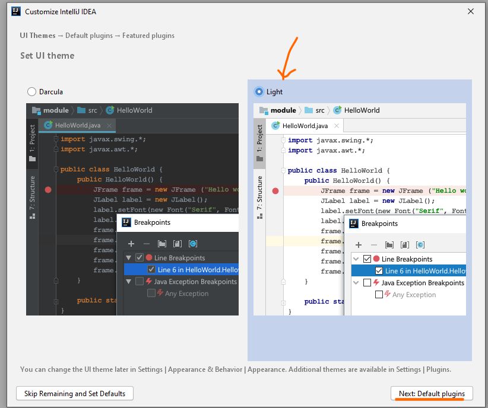Collapse Line Breakpoints tree in Darcula preview
The image size is (488, 408).
pyautogui.click(x=129, y=258)
